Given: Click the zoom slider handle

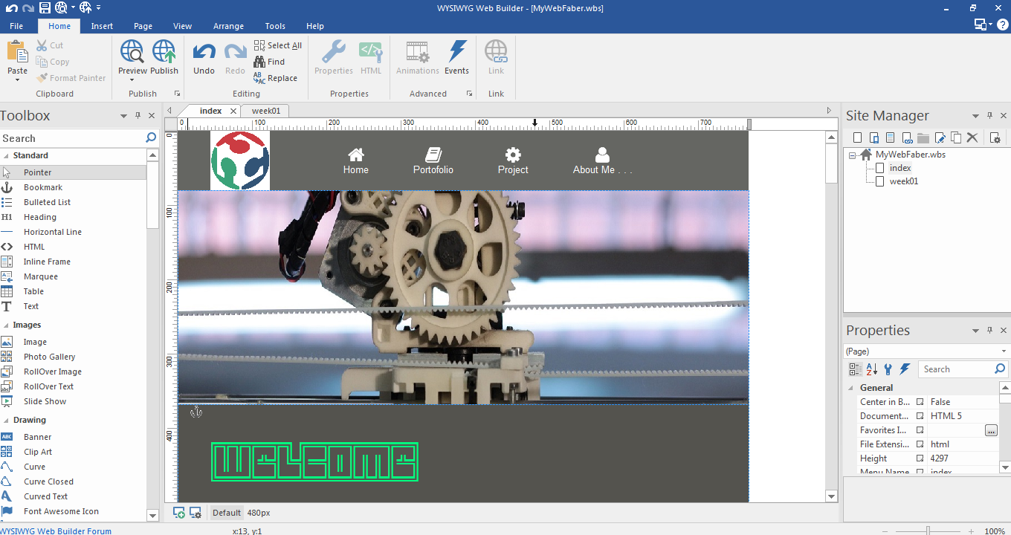Looking at the screenshot, I should (x=928, y=531).
